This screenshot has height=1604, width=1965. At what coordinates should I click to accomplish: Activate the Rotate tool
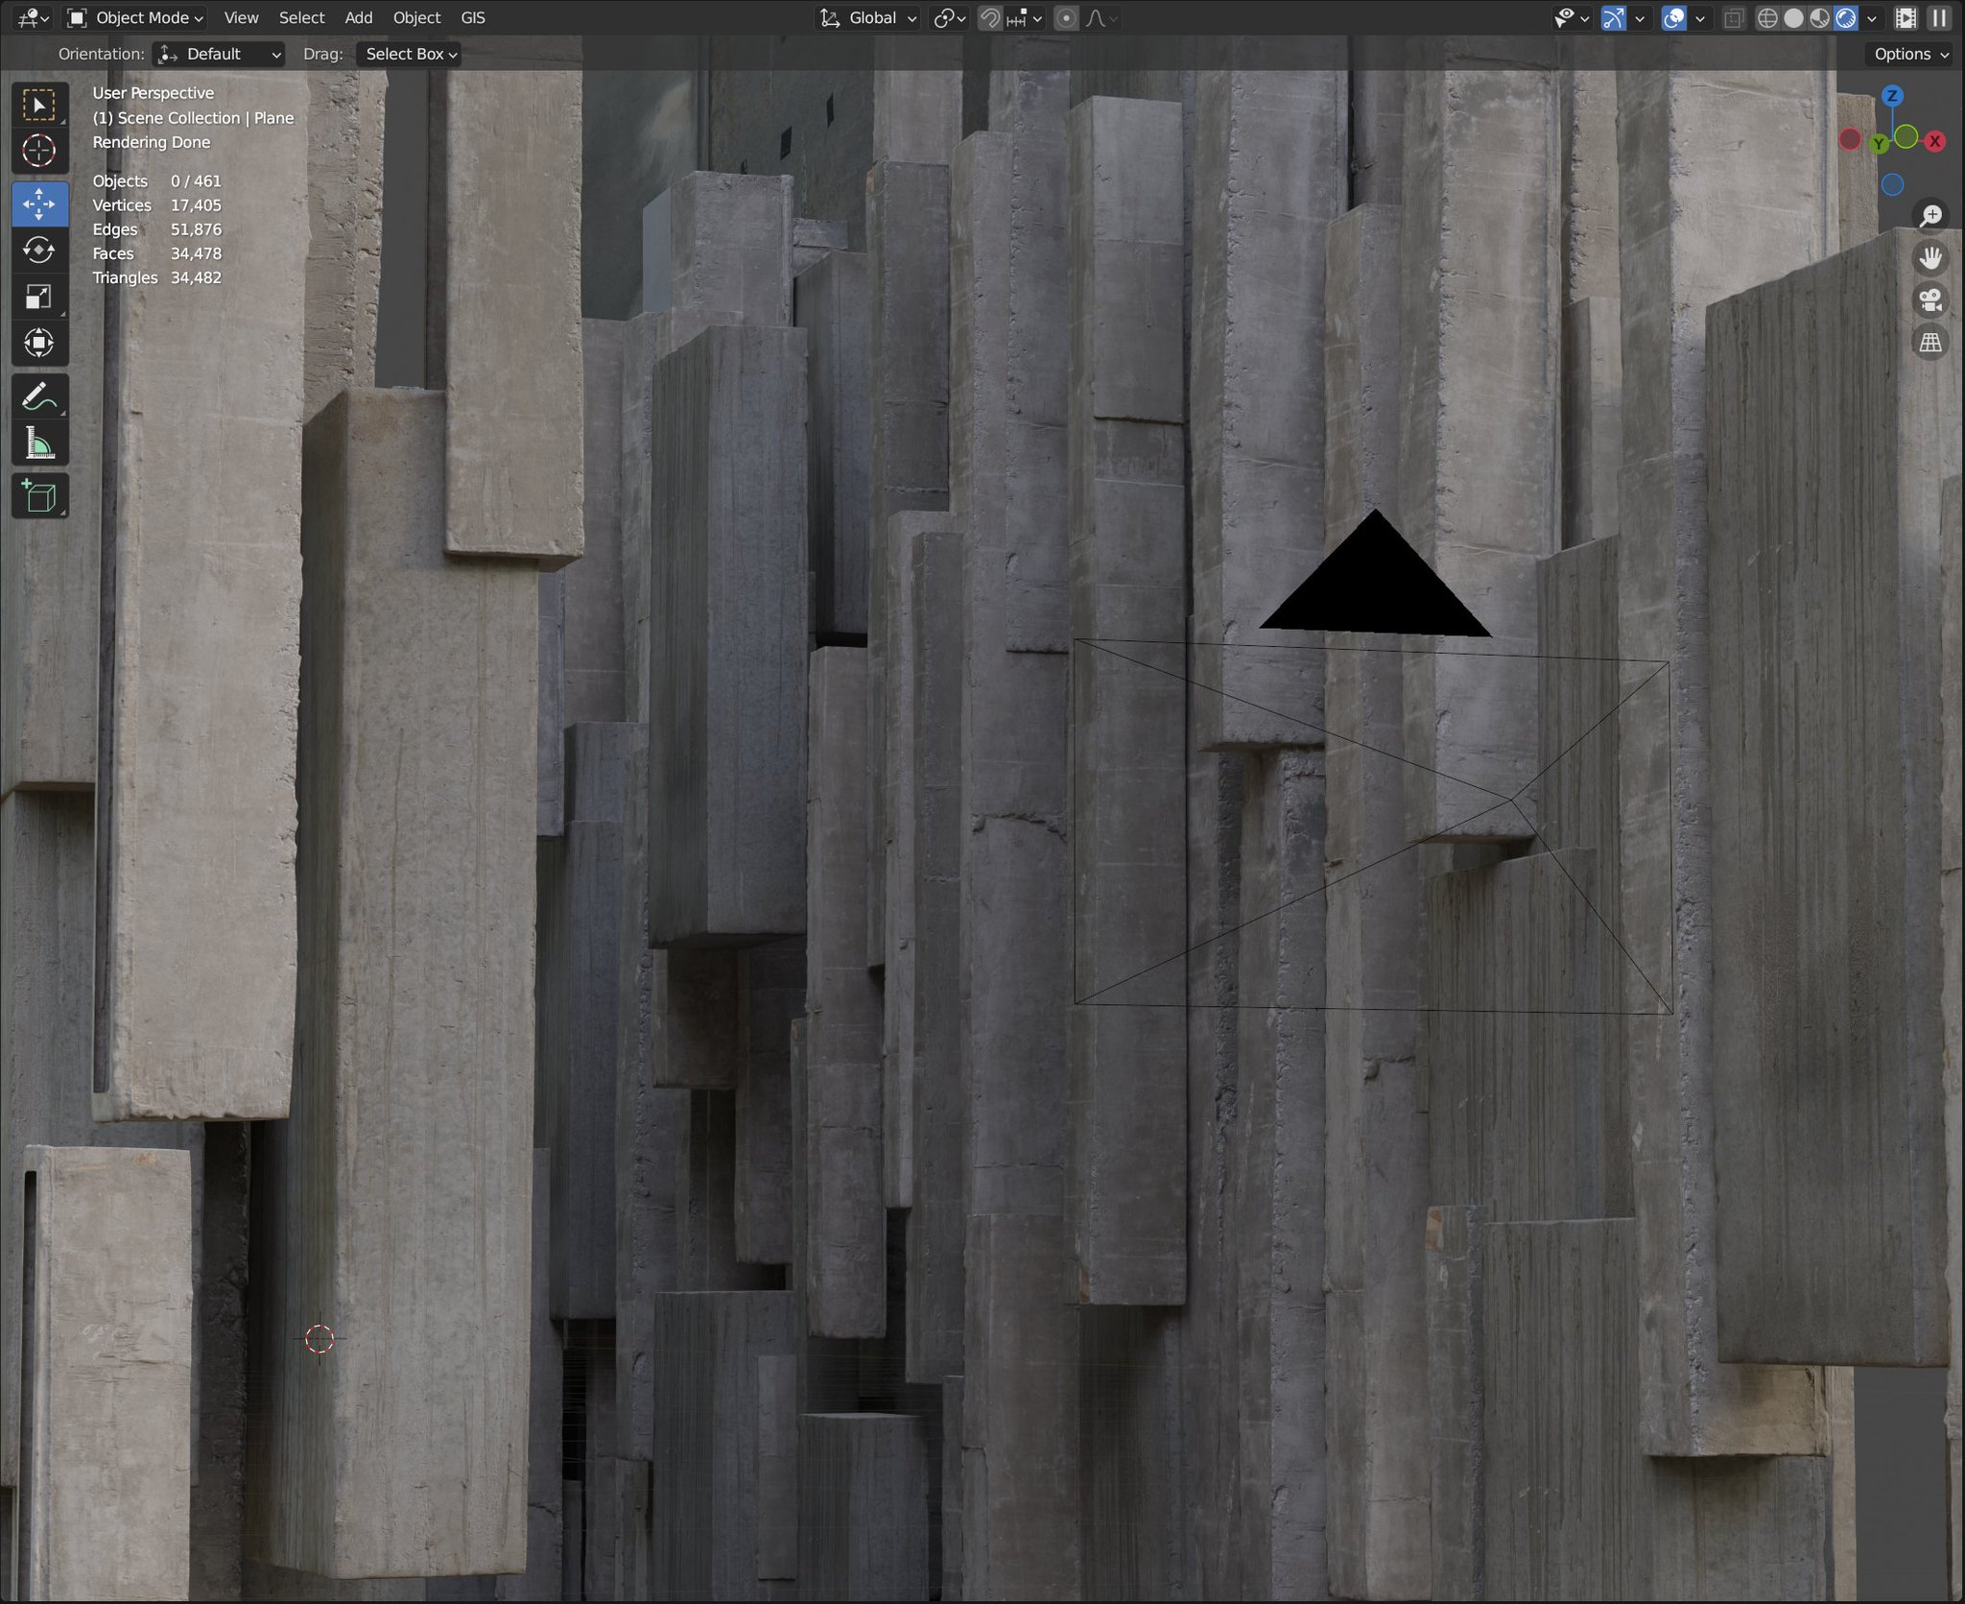[x=39, y=251]
